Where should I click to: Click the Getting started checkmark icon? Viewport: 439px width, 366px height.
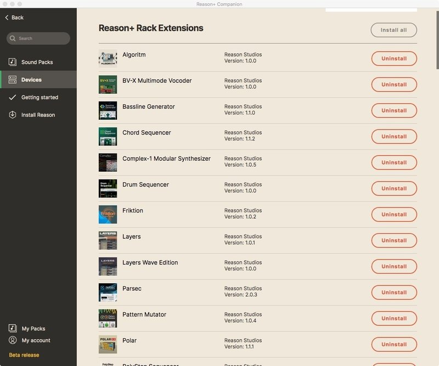(12, 97)
